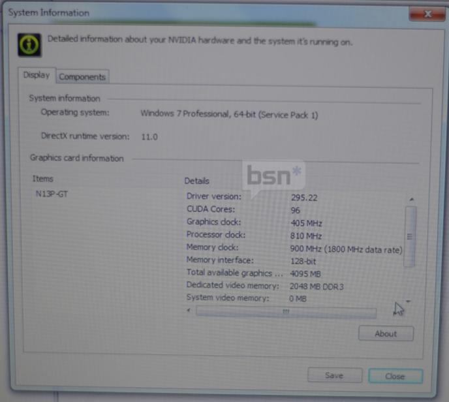Switch to the Components tab
Viewport: 449px width, 402px height.
click(82, 77)
